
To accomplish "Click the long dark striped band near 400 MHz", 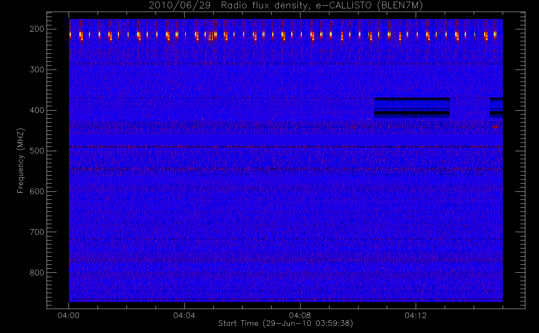I will (x=412, y=108).
